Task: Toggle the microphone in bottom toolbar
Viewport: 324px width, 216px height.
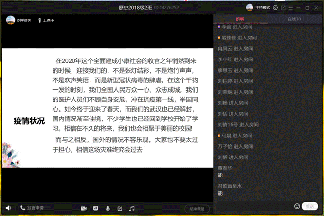Action: [x=108, y=208]
